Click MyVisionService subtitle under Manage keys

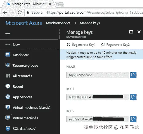(76, 37)
